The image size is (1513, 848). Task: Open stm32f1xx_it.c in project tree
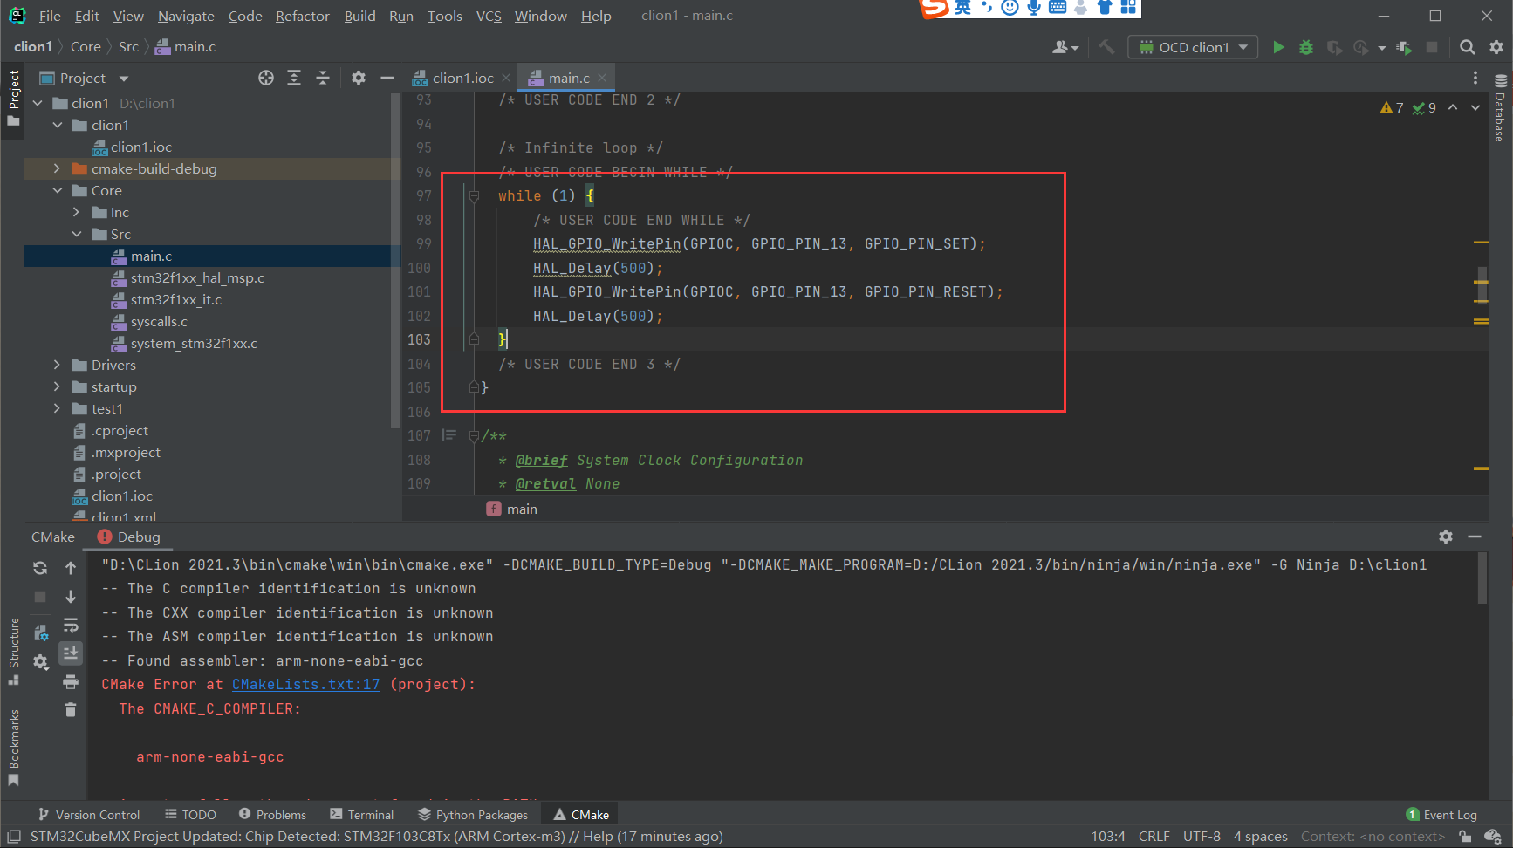175,299
